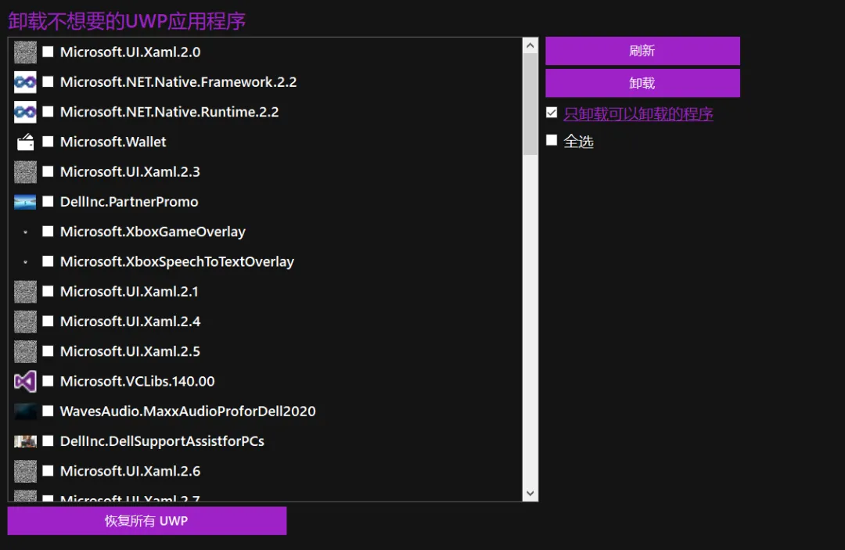
Task: Select the Microsoft.UI.Xaml.2.0 entry text
Action: point(130,52)
